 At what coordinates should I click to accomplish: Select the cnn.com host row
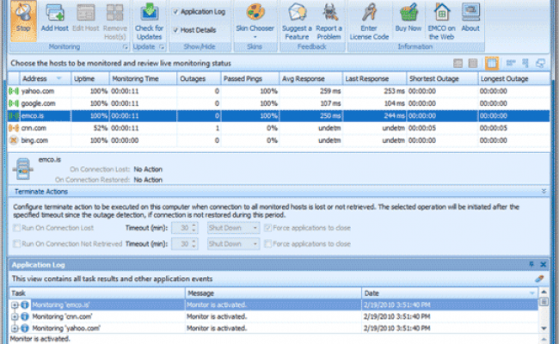(x=279, y=128)
